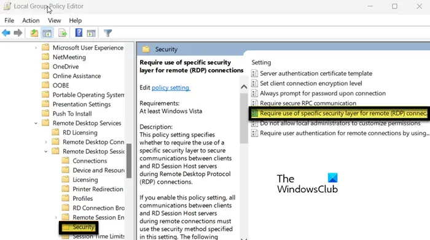Open the Action menu
The image size is (430, 240).
[x=31, y=20]
